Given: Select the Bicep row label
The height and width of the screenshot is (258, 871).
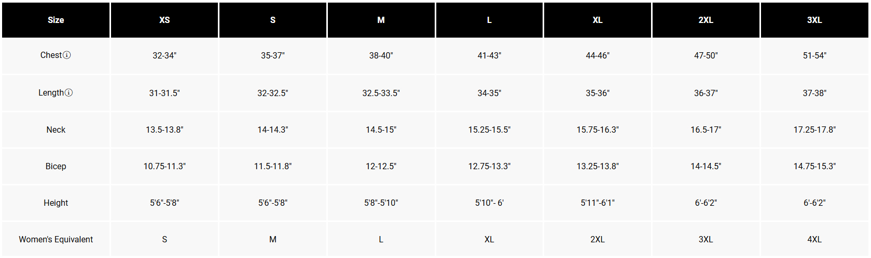Looking at the screenshot, I should tap(56, 166).
